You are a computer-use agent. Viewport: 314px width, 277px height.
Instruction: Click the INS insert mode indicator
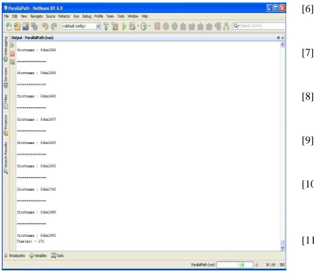[282, 265]
